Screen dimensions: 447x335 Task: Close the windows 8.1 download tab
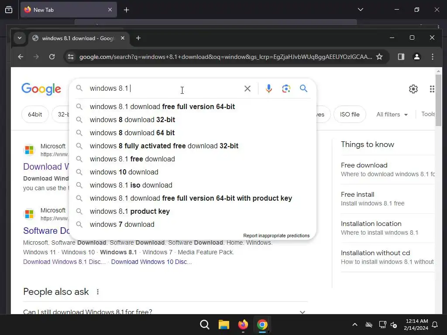[123, 38]
